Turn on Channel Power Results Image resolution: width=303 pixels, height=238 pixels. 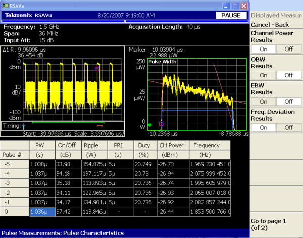point(263,49)
